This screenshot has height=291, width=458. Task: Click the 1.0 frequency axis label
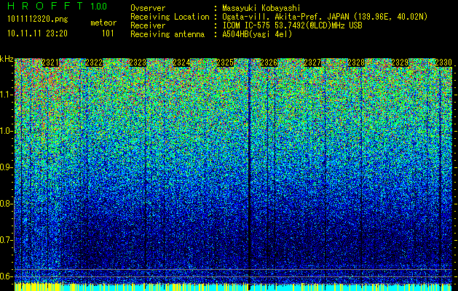pyautogui.click(x=5, y=132)
